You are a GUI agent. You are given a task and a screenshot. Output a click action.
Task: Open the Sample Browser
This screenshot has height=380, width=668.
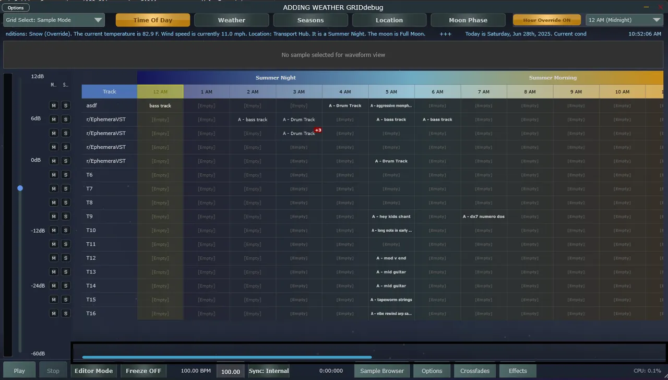pyautogui.click(x=382, y=371)
